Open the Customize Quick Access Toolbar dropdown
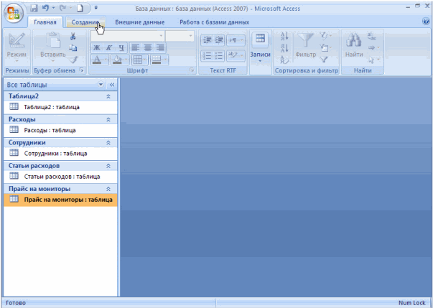 coord(96,8)
